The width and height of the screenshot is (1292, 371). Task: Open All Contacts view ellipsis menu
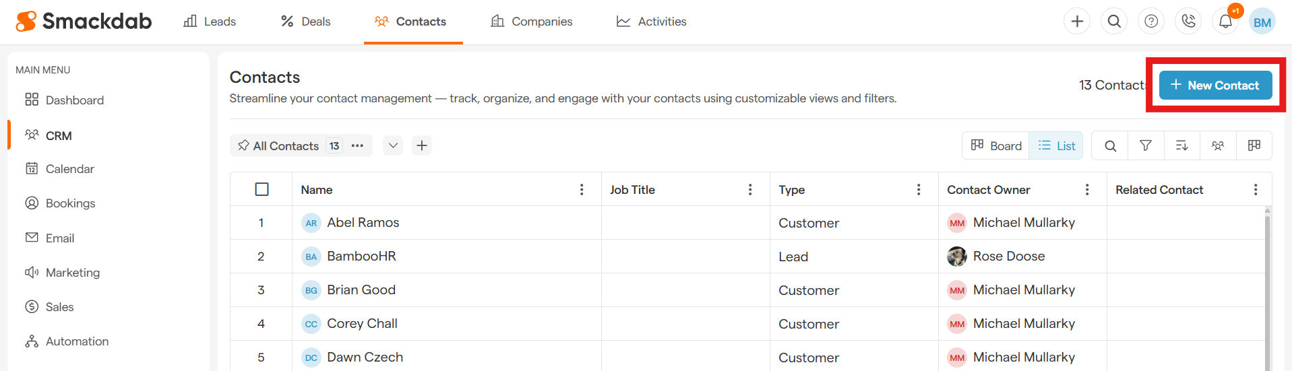357,145
